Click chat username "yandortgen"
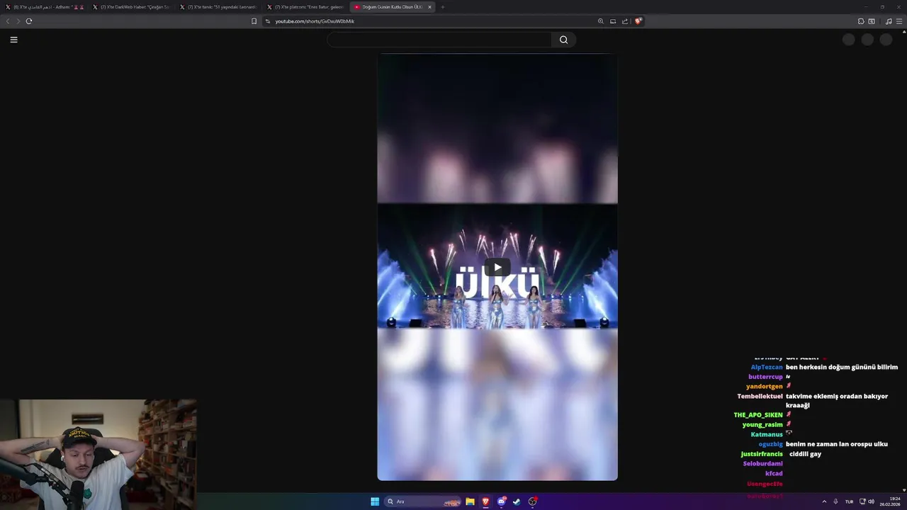The image size is (907, 510). (x=765, y=387)
